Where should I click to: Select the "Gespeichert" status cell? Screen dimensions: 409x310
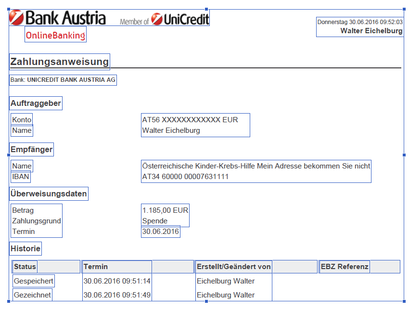tap(33, 281)
